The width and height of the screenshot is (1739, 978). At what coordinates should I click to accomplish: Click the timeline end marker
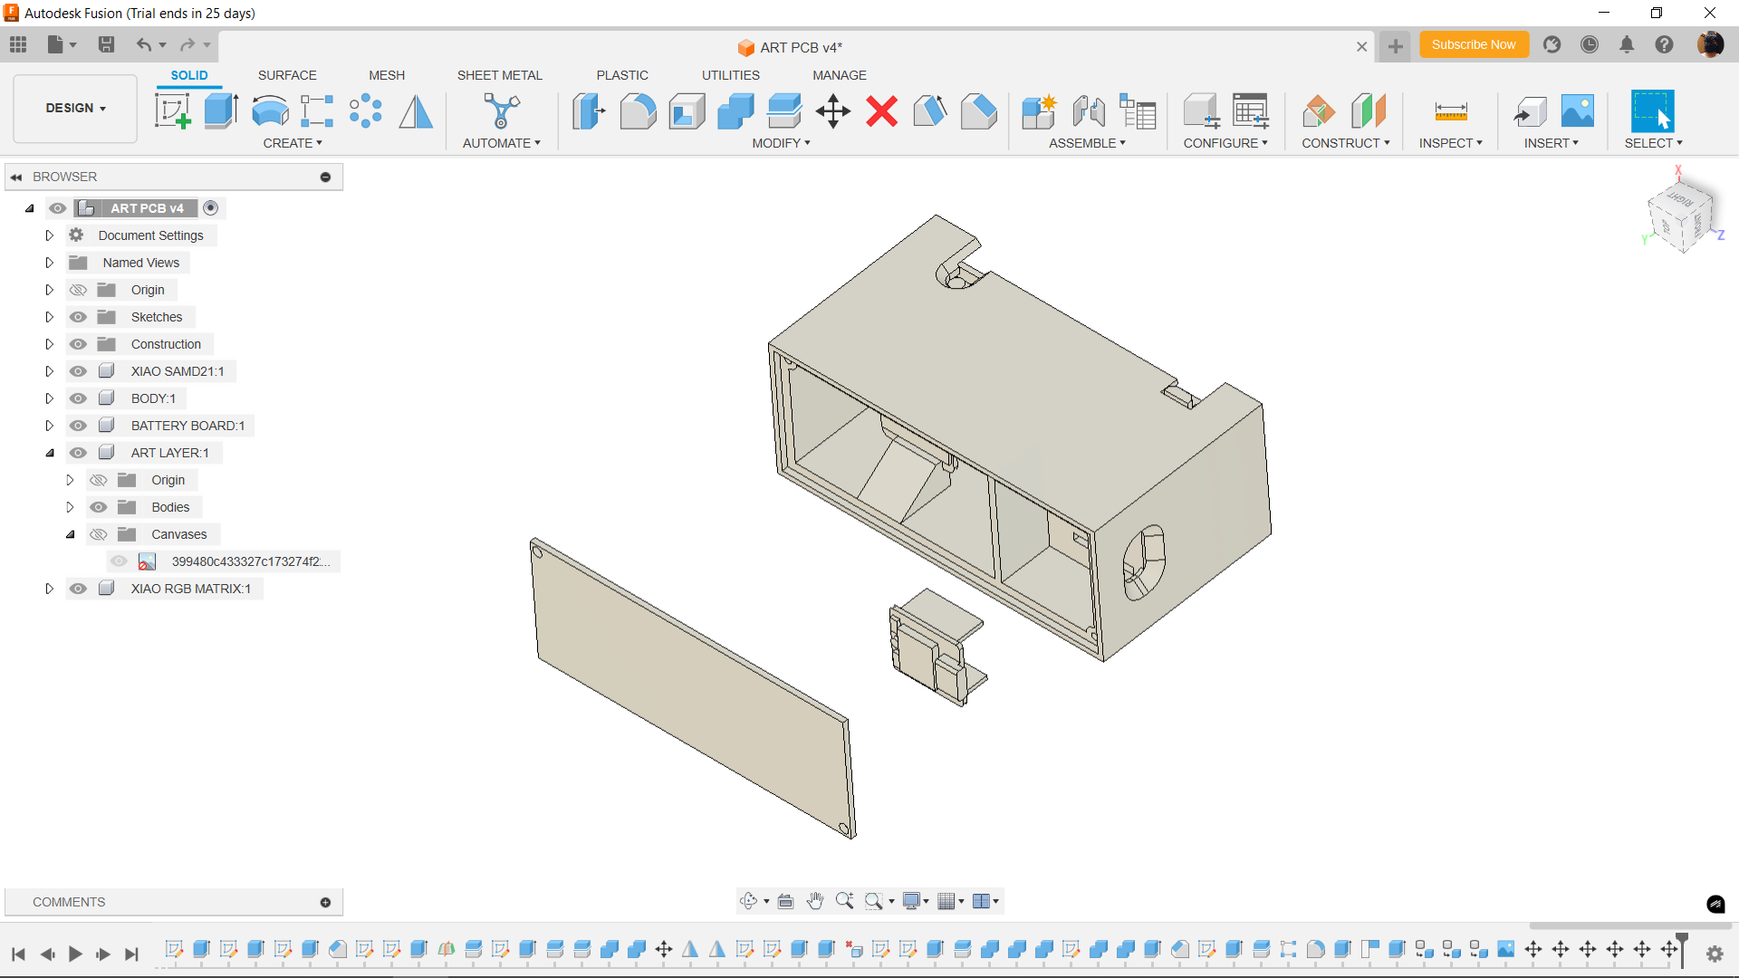(1682, 950)
